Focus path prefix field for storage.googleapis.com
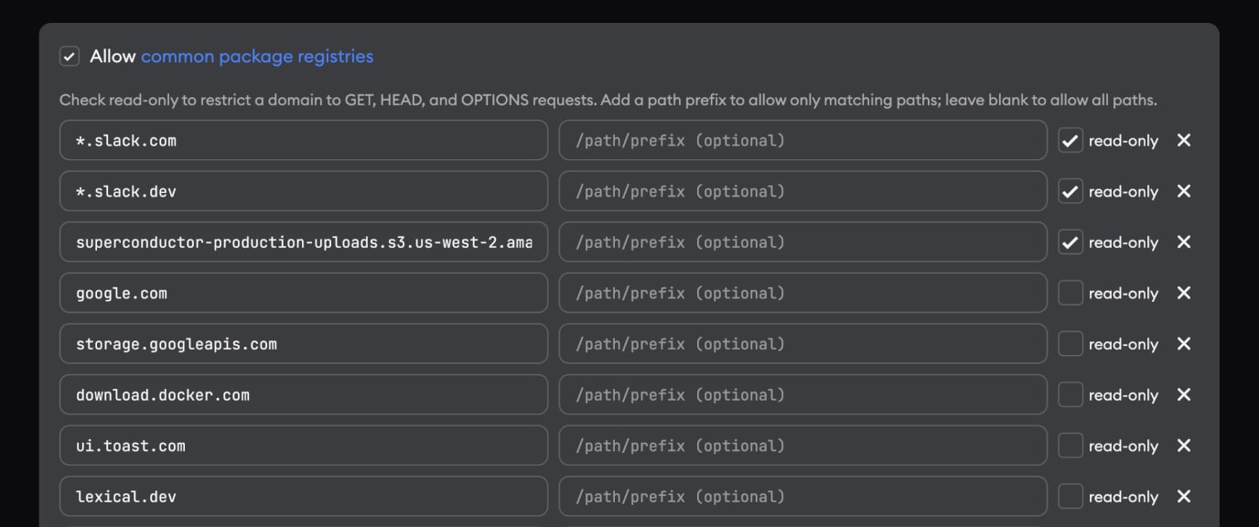Screen dimensions: 1259x527 pyautogui.click(x=803, y=344)
